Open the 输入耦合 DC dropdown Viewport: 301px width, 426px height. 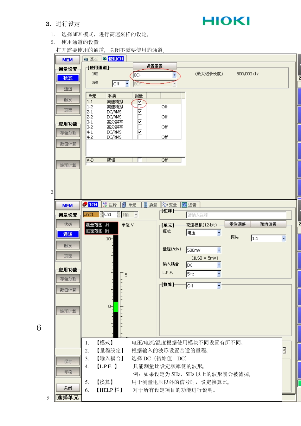pyautogui.click(x=219, y=265)
